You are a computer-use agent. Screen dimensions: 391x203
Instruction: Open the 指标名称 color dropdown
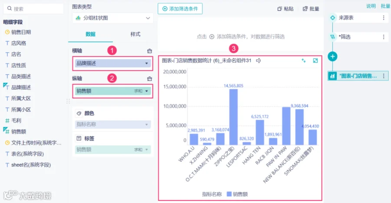tap(113, 124)
